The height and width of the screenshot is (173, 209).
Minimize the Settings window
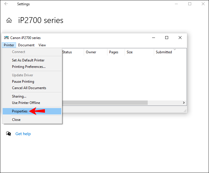pyautogui.click(x=176, y=4)
